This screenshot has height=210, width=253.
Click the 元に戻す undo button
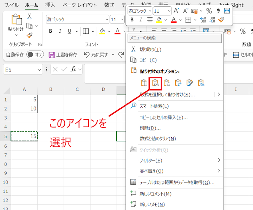[96, 55]
